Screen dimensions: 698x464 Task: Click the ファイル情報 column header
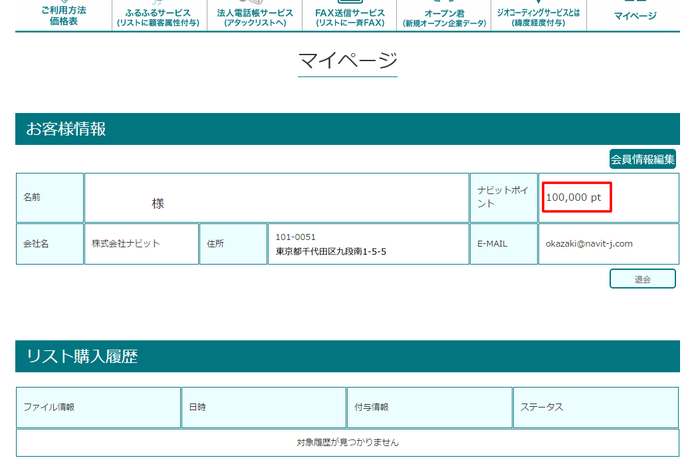point(49,407)
